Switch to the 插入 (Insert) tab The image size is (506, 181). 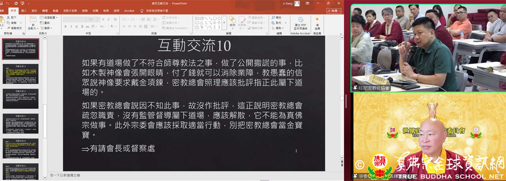tap(24, 11)
